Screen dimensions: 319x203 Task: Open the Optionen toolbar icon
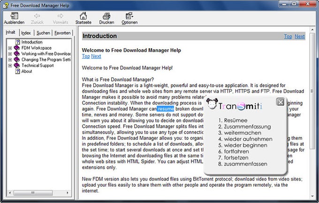pos(129,16)
